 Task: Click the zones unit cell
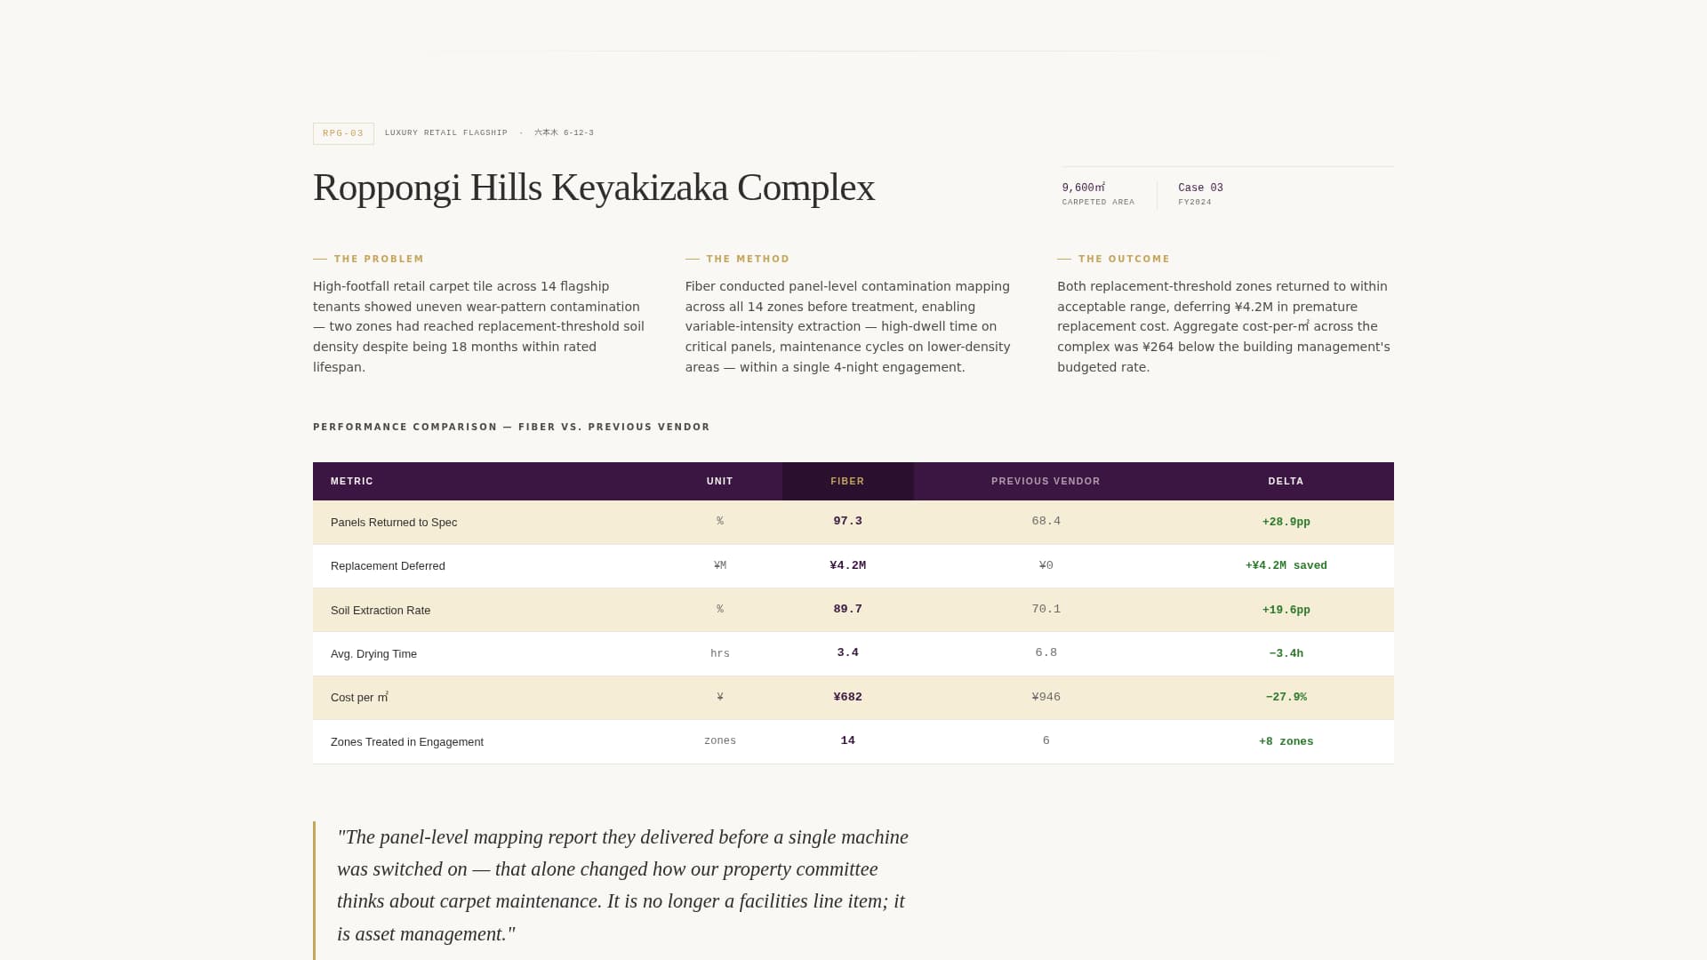[x=720, y=741]
